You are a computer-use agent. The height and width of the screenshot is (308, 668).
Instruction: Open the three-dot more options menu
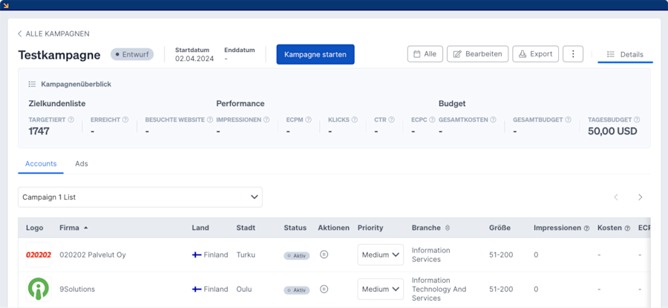573,54
